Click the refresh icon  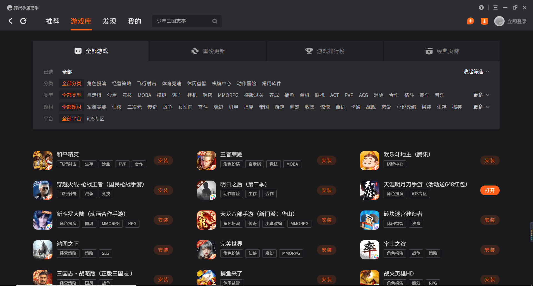(23, 21)
